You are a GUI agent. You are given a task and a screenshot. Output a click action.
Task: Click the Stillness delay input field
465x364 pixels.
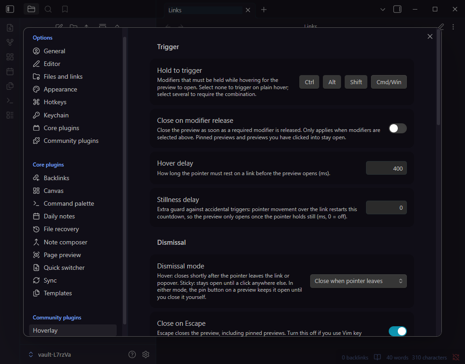click(386, 207)
